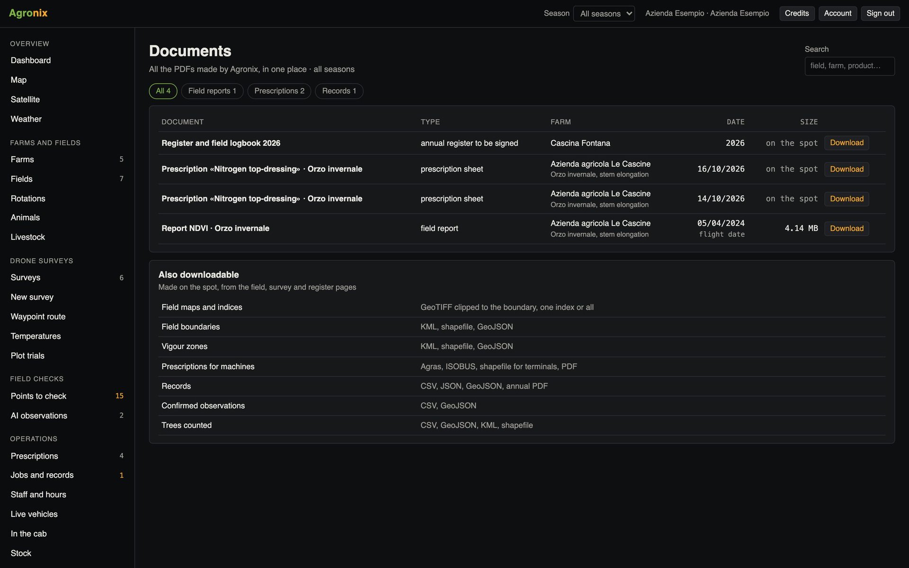909x568 pixels.
Task: Open the Weather page
Action: pyautogui.click(x=67, y=119)
